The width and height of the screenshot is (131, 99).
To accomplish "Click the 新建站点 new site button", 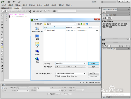I will [94, 73].
